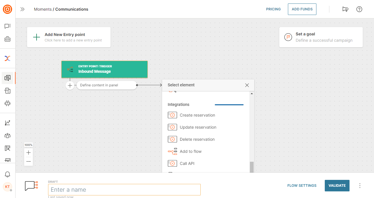Open the Set a goal card

[320, 37]
